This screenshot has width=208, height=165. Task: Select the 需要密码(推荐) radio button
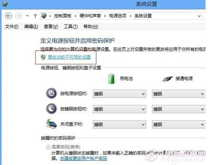click(48, 147)
